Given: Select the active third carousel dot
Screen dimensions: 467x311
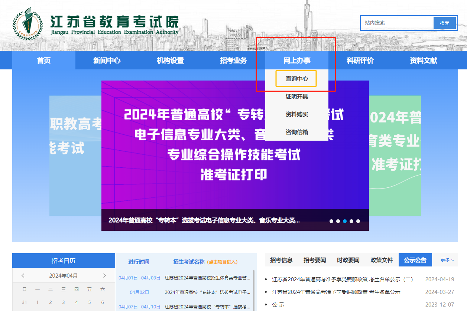Looking at the screenshot, I should click(345, 221).
